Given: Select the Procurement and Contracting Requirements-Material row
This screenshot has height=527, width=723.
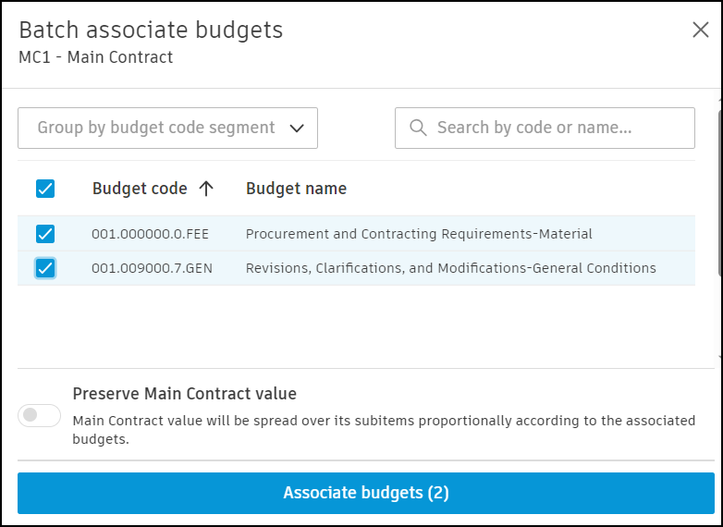Looking at the screenshot, I should click(x=419, y=234).
